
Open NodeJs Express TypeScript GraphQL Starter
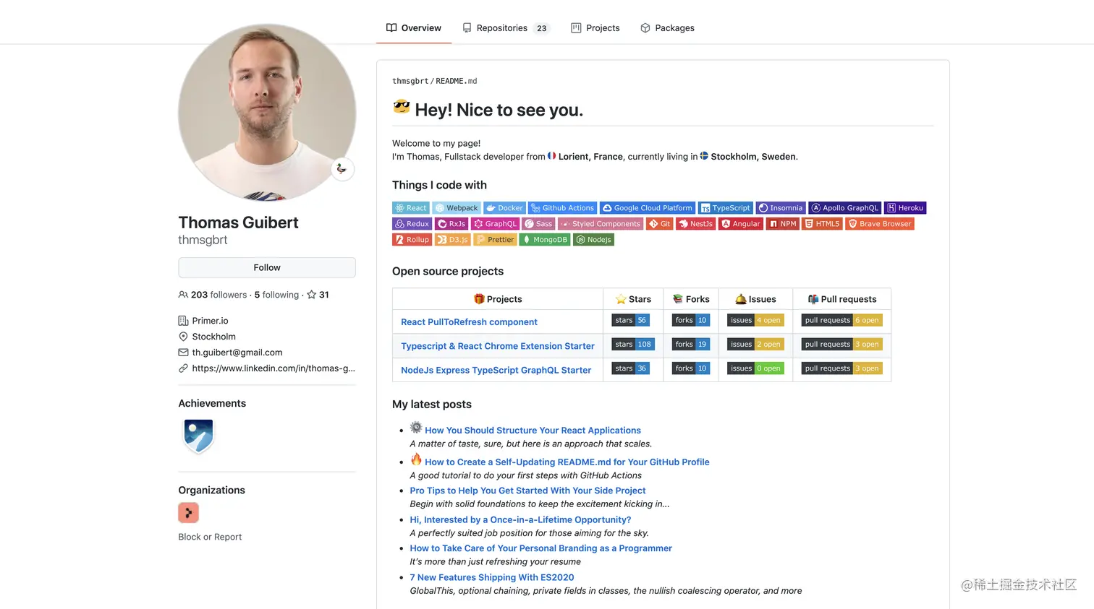click(x=496, y=370)
